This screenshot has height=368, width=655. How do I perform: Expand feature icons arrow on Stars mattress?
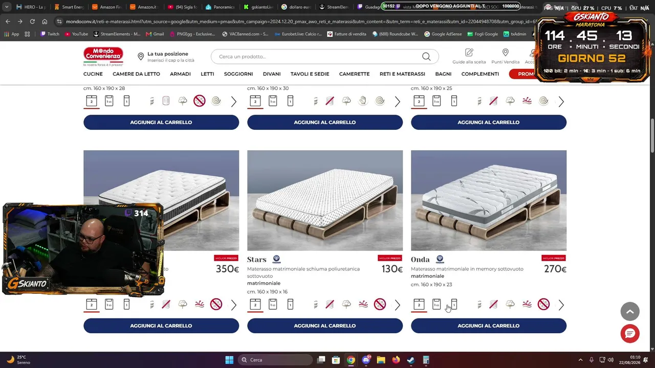tap(398, 305)
